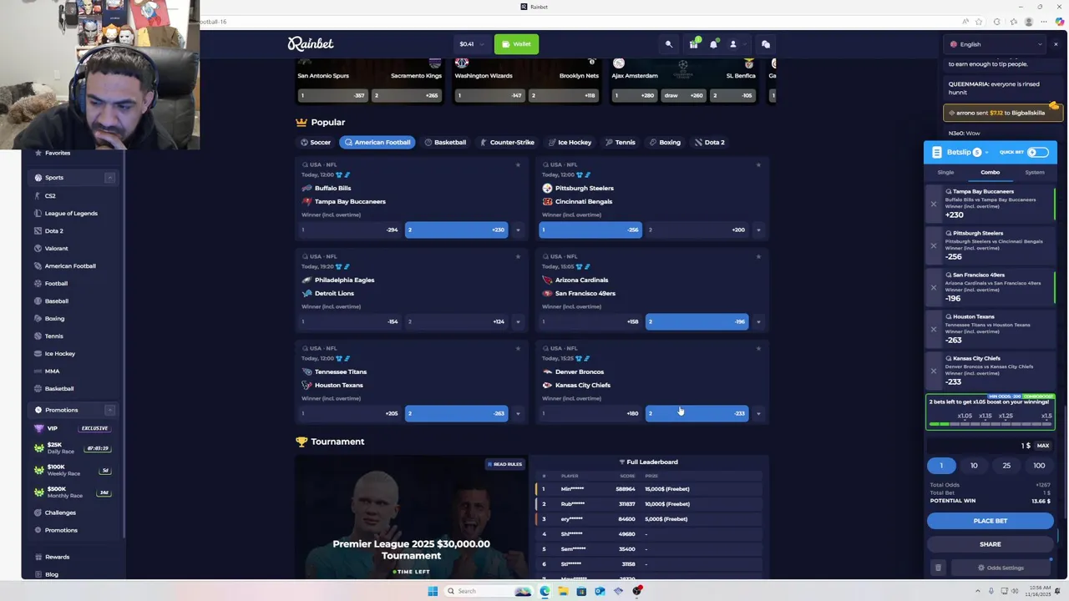
Task: Select the Basketball popular tab
Action: pos(445,142)
